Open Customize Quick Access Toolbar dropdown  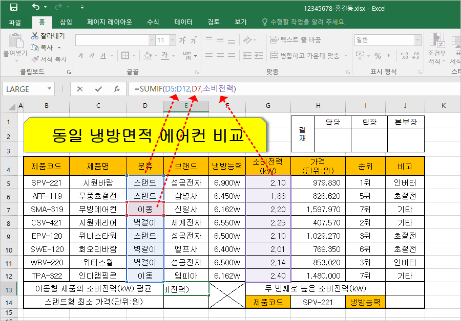82,7
